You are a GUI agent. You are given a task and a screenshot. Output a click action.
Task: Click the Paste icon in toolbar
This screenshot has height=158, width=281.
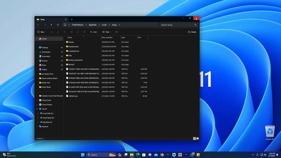pos(65,32)
